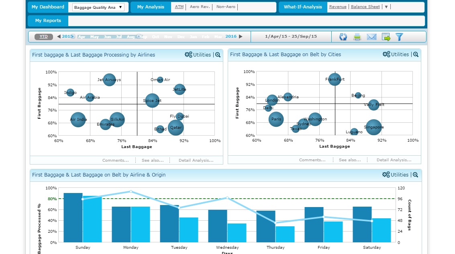Select the Non-Aero analysis item
455x254 pixels.
click(x=226, y=7)
